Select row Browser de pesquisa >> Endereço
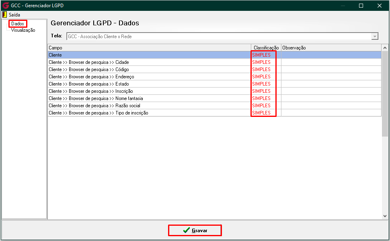The image size is (390, 241). click(x=214, y=77)
